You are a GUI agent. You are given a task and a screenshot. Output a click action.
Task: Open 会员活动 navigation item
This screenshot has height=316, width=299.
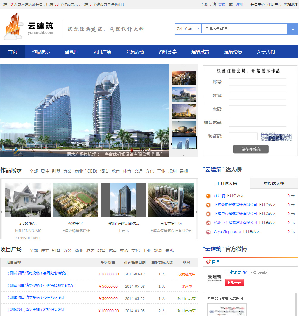135,52
